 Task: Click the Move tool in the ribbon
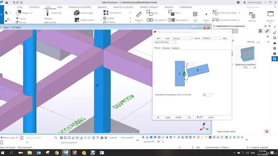(174, 13)
